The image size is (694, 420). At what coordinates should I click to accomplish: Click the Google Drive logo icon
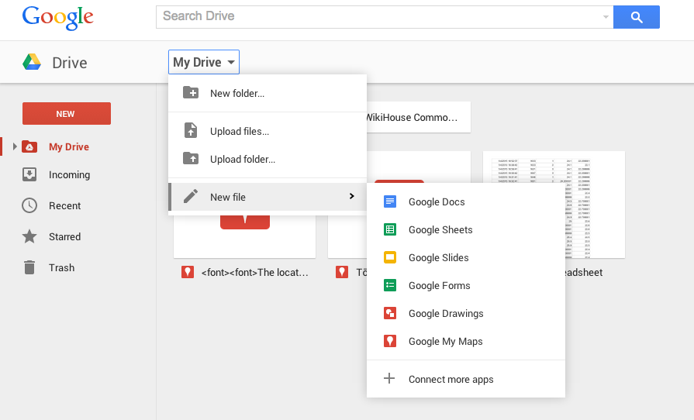click(32, 63)
